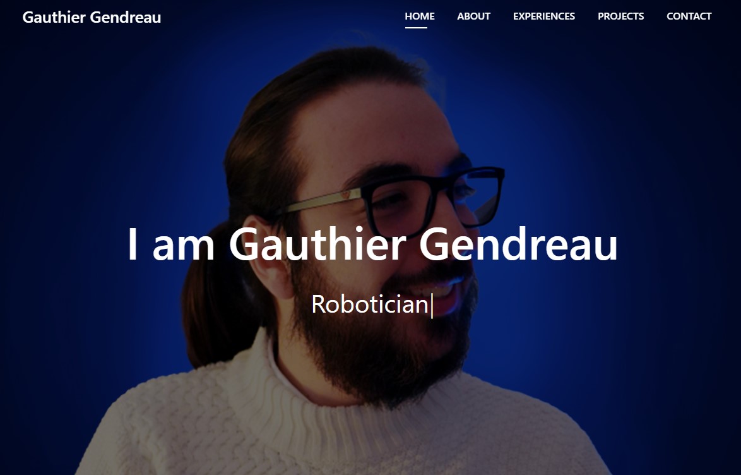The image size is (741, 475).
Task: Click the word "Gauthier" in hero heading
Action: (317, 244)
